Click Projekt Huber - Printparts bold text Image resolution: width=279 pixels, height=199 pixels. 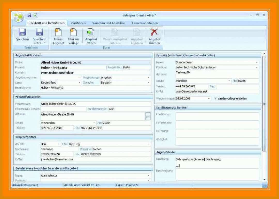pos(54,68)
